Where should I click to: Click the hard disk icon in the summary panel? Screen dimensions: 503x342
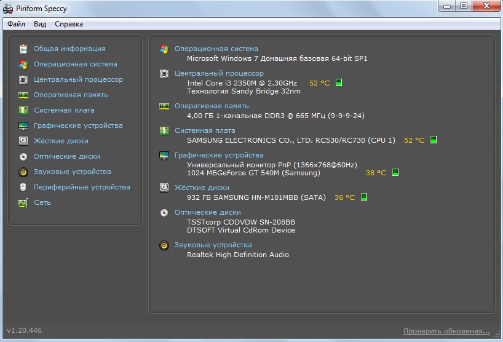tap(164, 188)
